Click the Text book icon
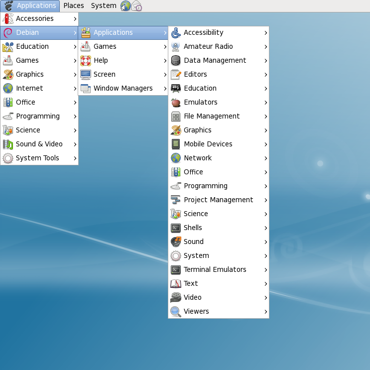370x370 pixels. coord(176,283)
